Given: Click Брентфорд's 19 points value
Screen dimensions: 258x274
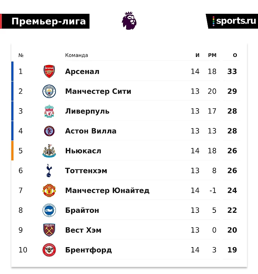Looking at the screenshot, I should (232, 250).
